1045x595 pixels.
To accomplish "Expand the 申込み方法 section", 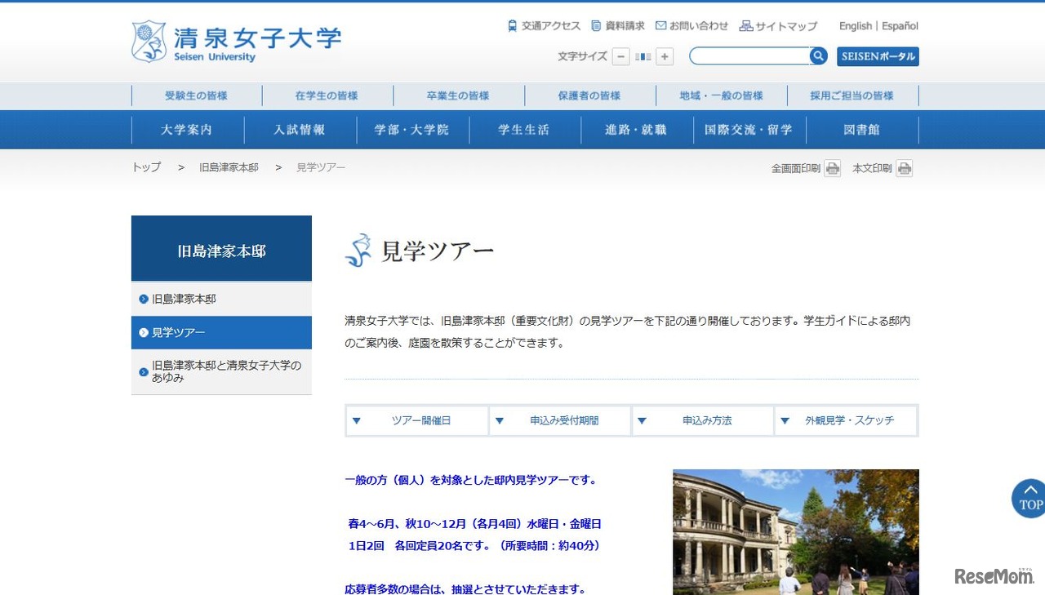I will 703,420.
